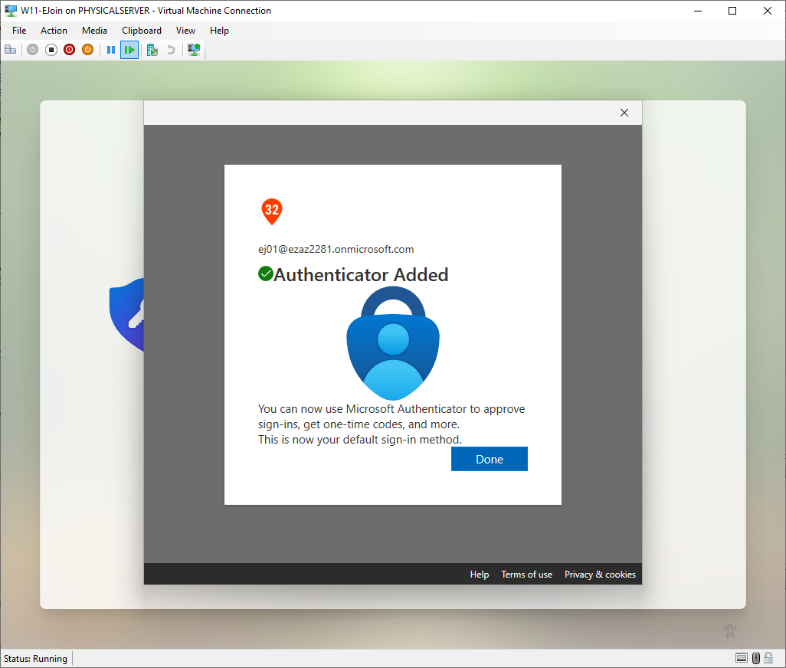Click the lock status icon
Image resolution: width=786 pixels, height=668 pixels.
(x=768, y=658)
